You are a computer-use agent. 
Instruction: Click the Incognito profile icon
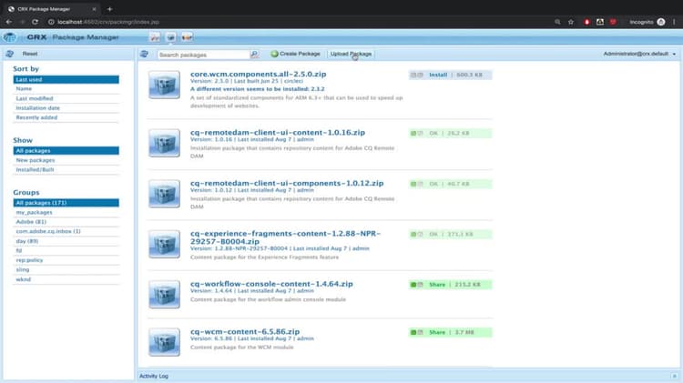[661, 22]
